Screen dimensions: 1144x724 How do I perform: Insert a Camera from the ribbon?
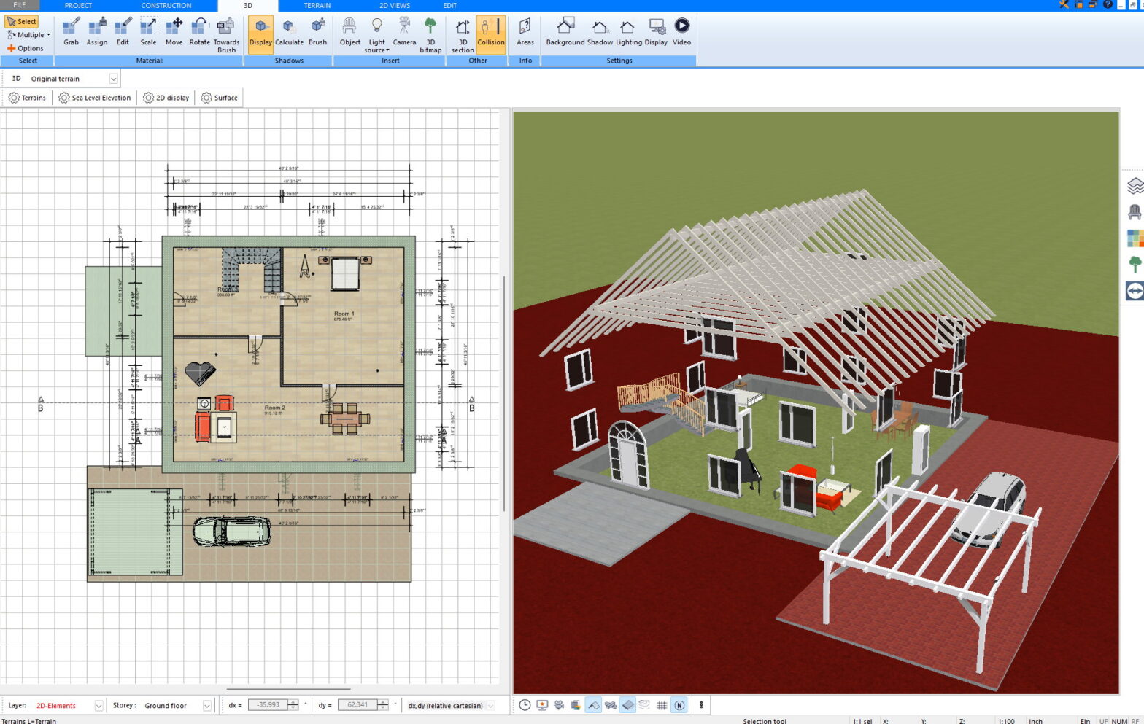404,33
